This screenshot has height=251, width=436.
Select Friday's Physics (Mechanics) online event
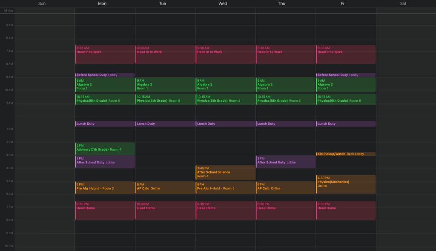346,184
